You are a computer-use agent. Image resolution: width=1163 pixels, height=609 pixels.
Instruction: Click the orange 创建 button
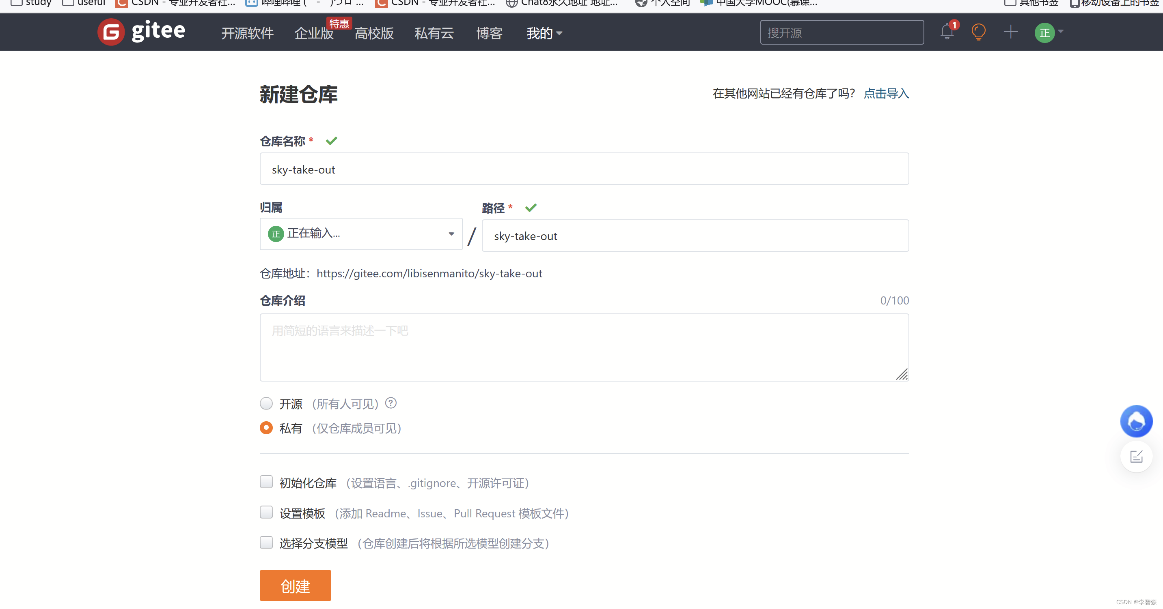click(x=295, y=585)
